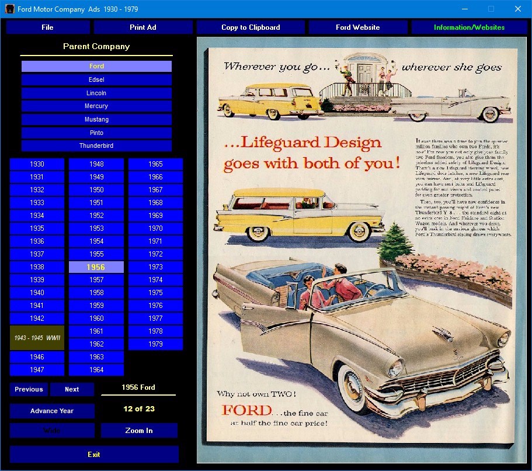Choose the year 1930

[x=37, y=164]
